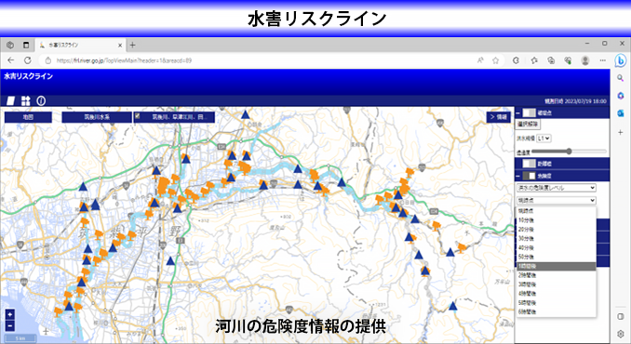
Task: Open the Outlook icon in the sidebar
Action: click(x=620, y=113)
